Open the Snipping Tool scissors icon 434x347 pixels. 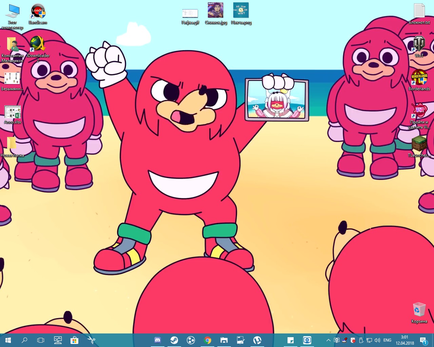click(x=91, y=340)
